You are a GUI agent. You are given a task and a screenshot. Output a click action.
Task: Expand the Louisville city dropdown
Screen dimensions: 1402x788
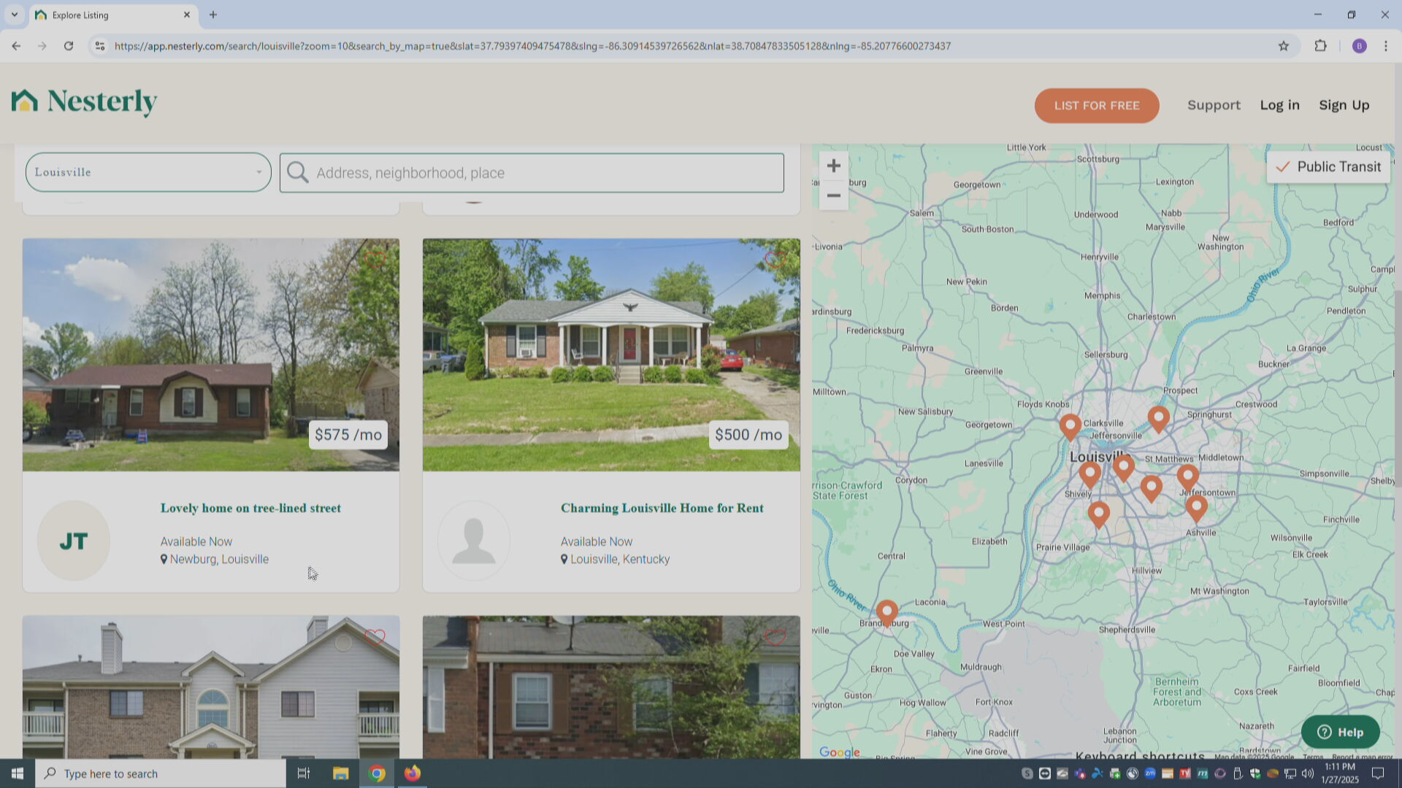[x=148, y=172]
